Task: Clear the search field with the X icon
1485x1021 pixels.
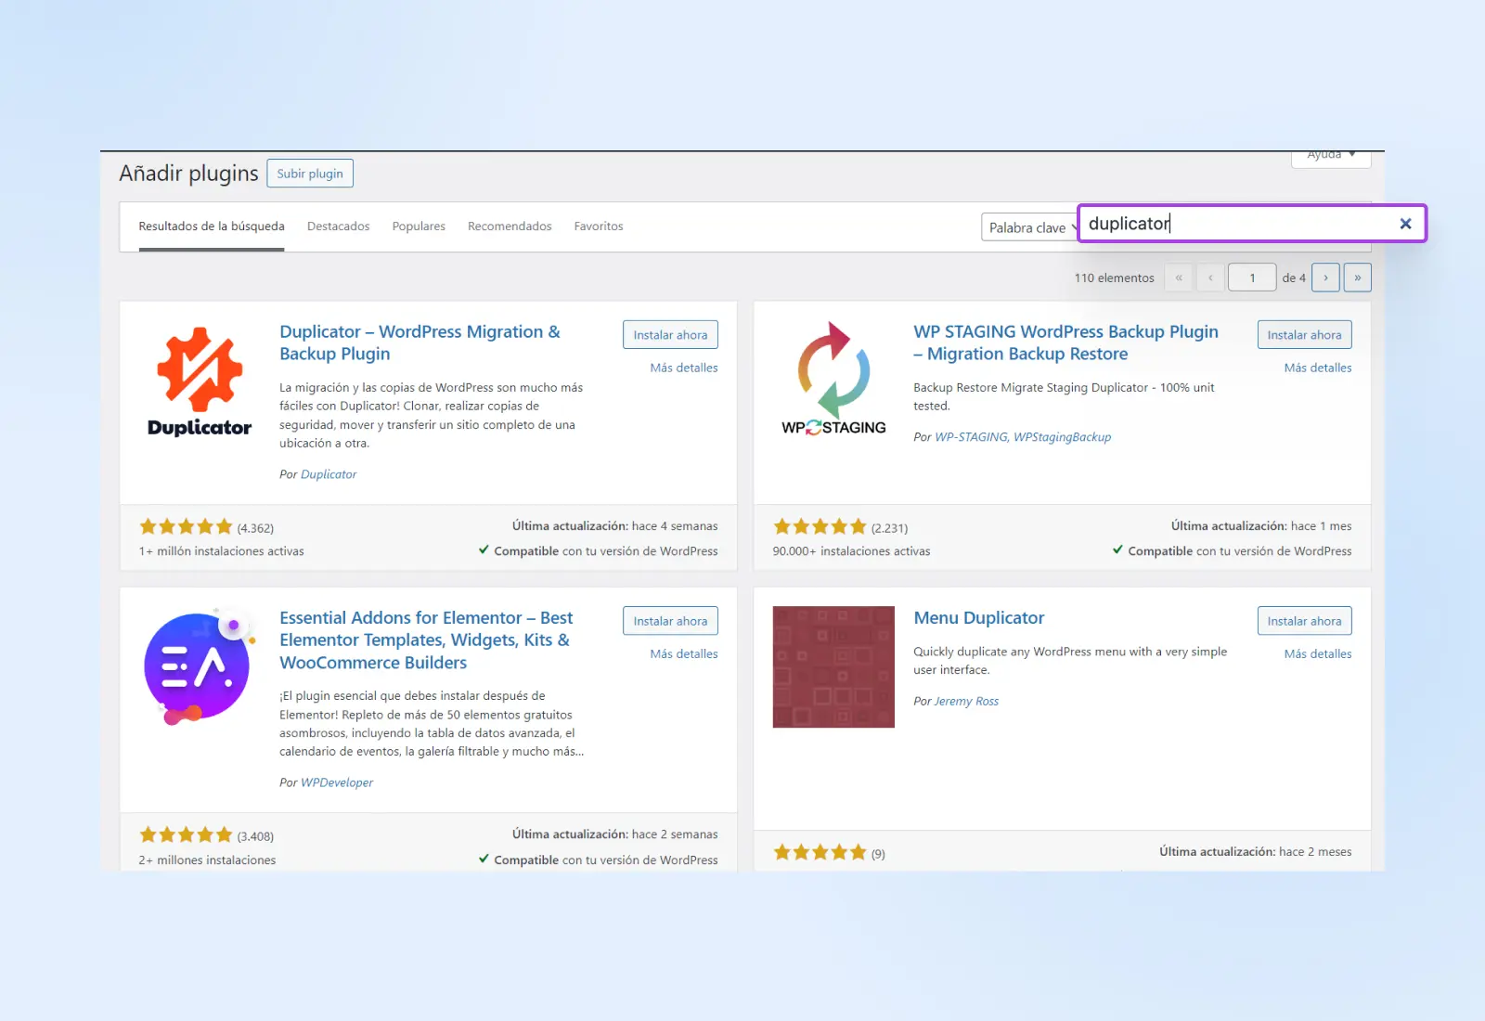Action: click(x=1405, y=224)
